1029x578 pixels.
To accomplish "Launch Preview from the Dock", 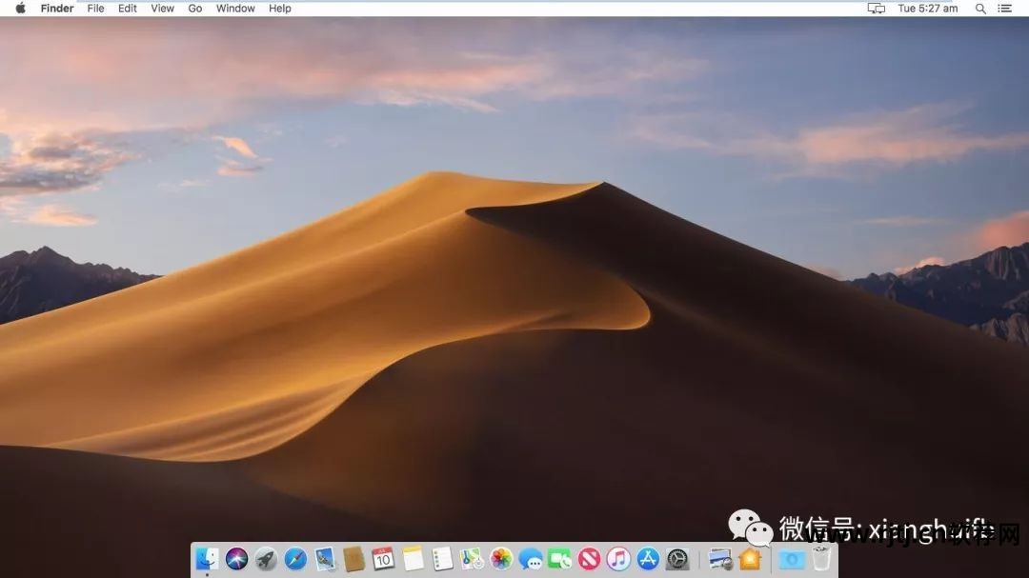I will 720,559.
